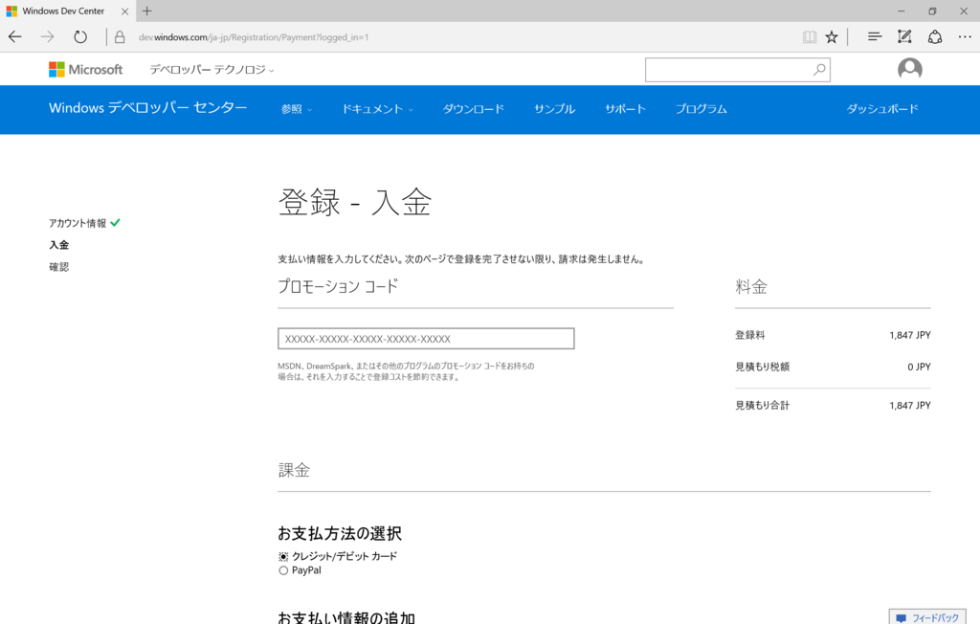Select アカウント情報 step in sidebar
Viewport: 980px width, 624px height.
[x=78, y=223]
